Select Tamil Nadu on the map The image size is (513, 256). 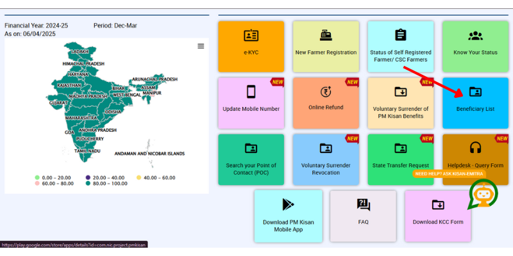[87, 151]
